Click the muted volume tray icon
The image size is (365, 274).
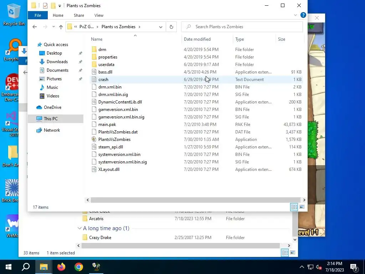pyautogui.click(x=319, y=267)
